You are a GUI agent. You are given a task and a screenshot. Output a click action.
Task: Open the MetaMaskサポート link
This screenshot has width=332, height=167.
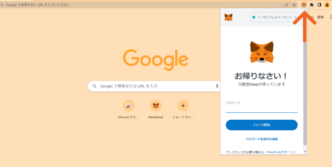pyautogui.click(x=279, y=152)
